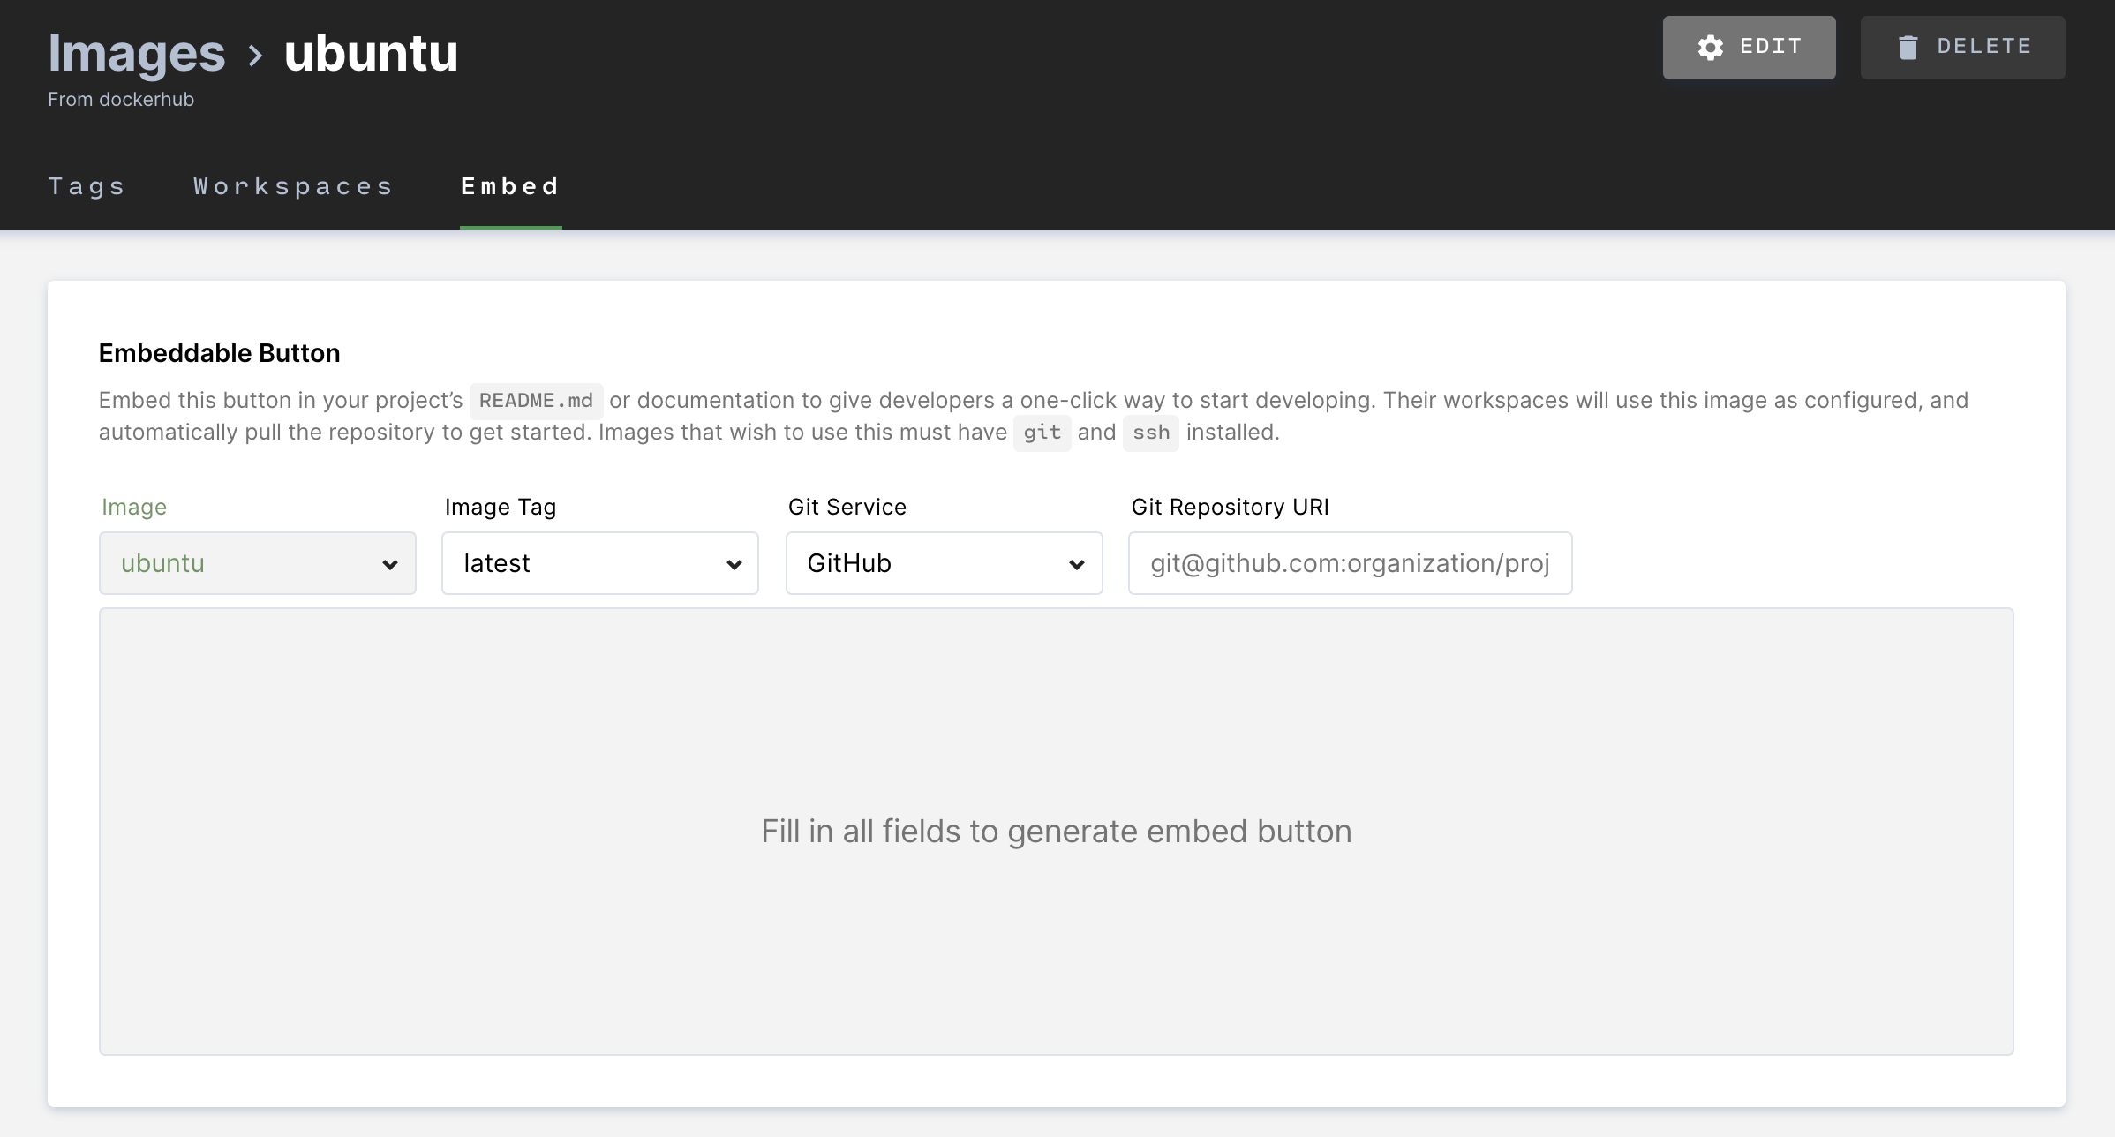Click the chevron on the Git Service selector
This screenshot has height=1137, width=2115.
pos(1078,564)
